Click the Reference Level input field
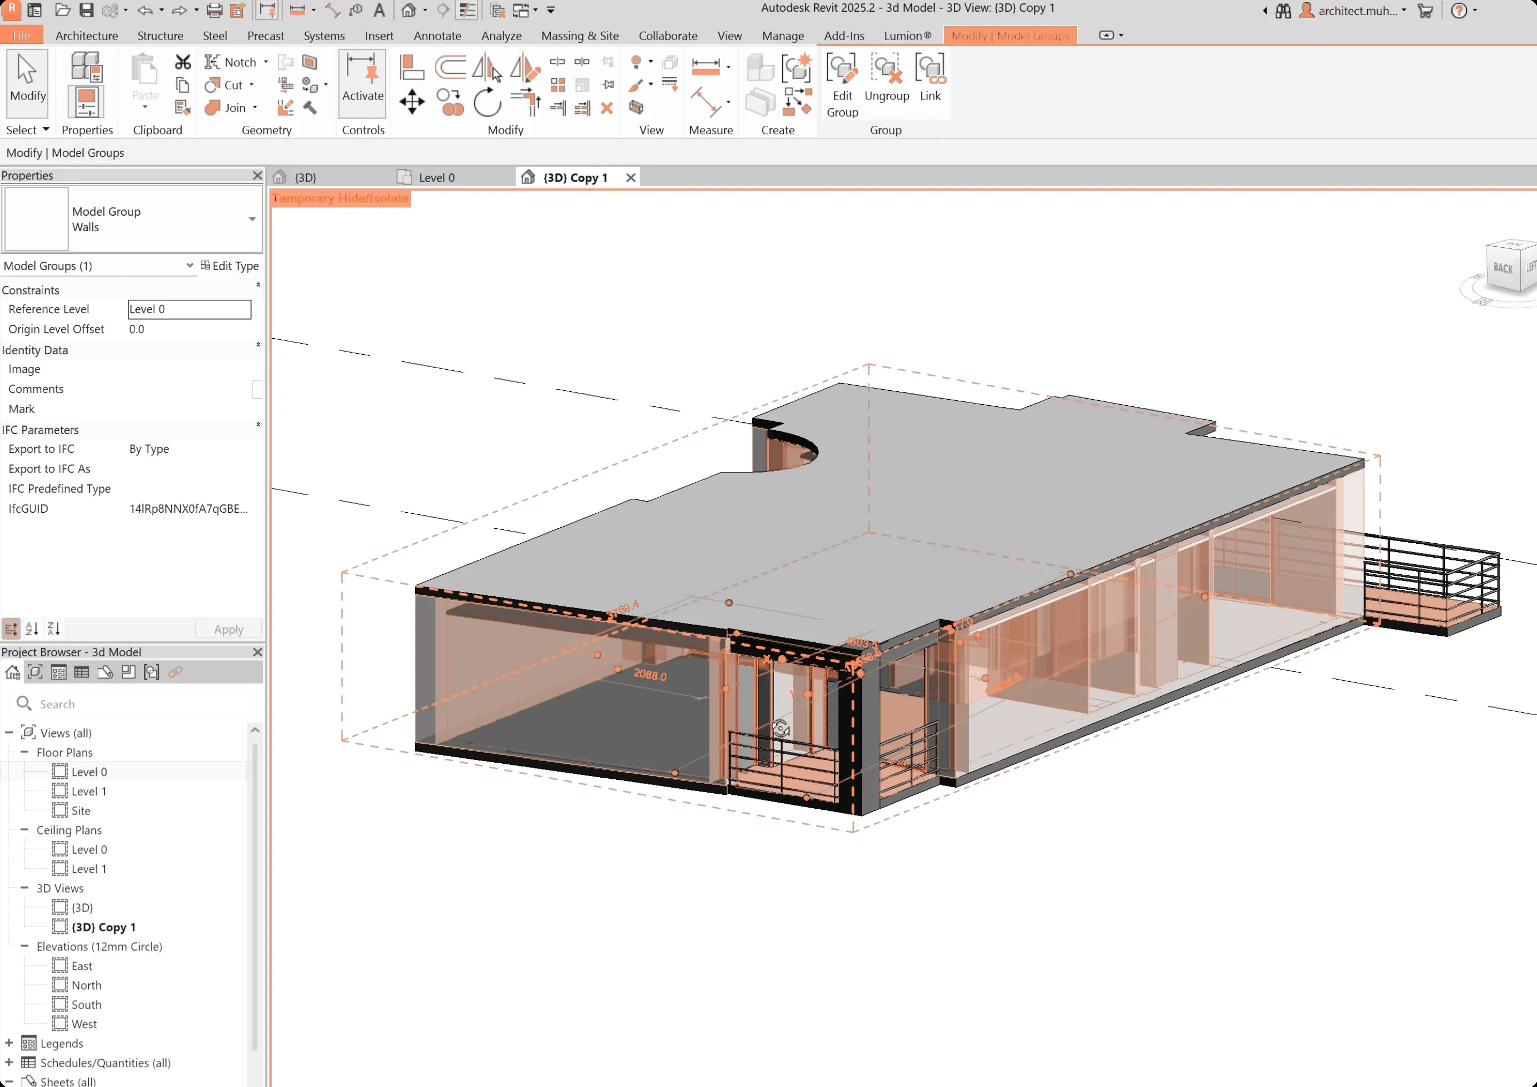Viewport: 1537px width, 1087px height. [190, 309]
